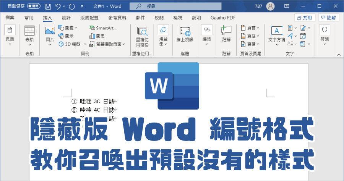
Task: Click the 共用 share button
Action: coord(305,18)
